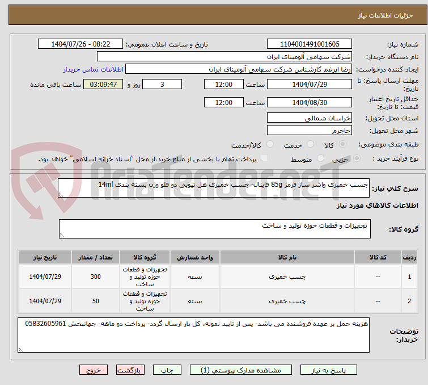Click the resize handle of گروه کالا textarea
Image resolution: width=428 pixels, height=385 pixels.
62,236
